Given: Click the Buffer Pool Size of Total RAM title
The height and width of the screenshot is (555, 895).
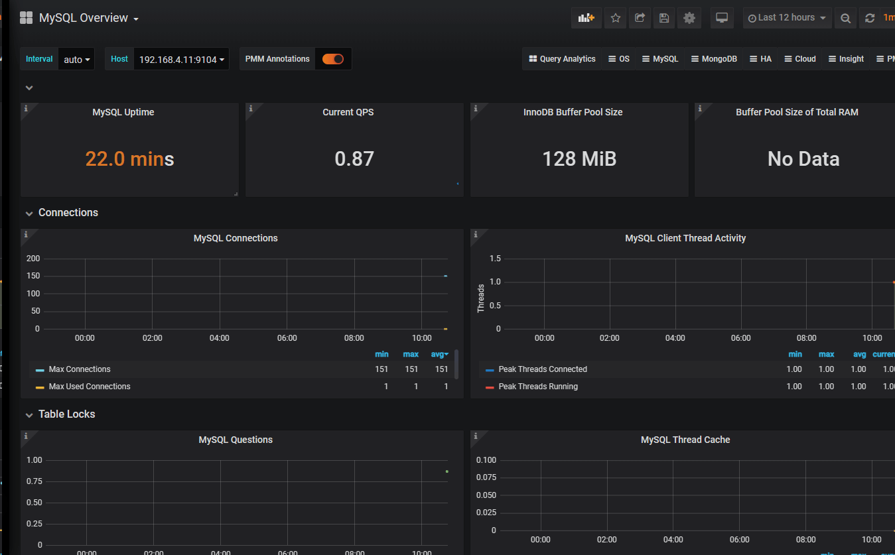Looking at the screenshot, I should (797, 112).
